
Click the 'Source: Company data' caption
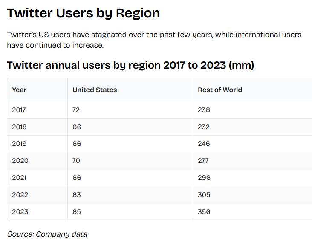[x=47, y=234]
